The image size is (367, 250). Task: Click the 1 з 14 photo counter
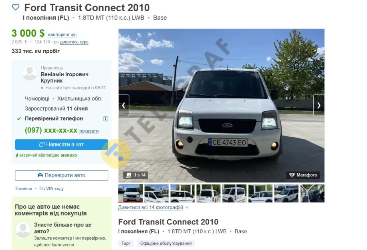coord(136,175)
